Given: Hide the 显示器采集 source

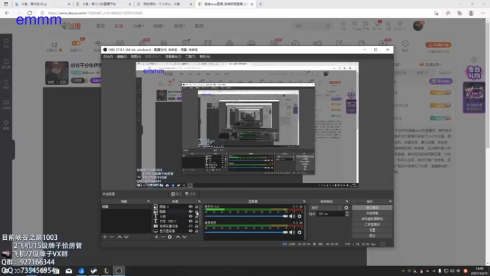Looking at the screenshot, I should click(190, 231).
